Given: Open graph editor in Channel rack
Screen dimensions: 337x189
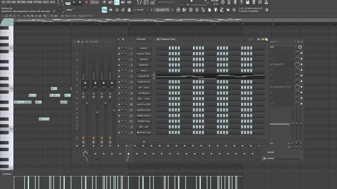Looking at the screenshot, I should pos(259,39).
